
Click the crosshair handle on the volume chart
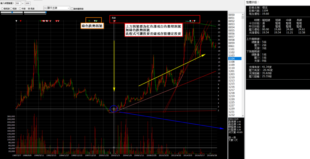(x=114, y=148)
